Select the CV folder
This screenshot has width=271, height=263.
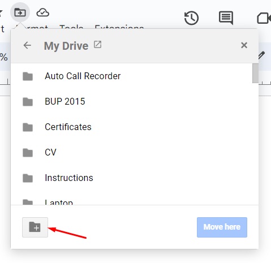tap(131, 153)
